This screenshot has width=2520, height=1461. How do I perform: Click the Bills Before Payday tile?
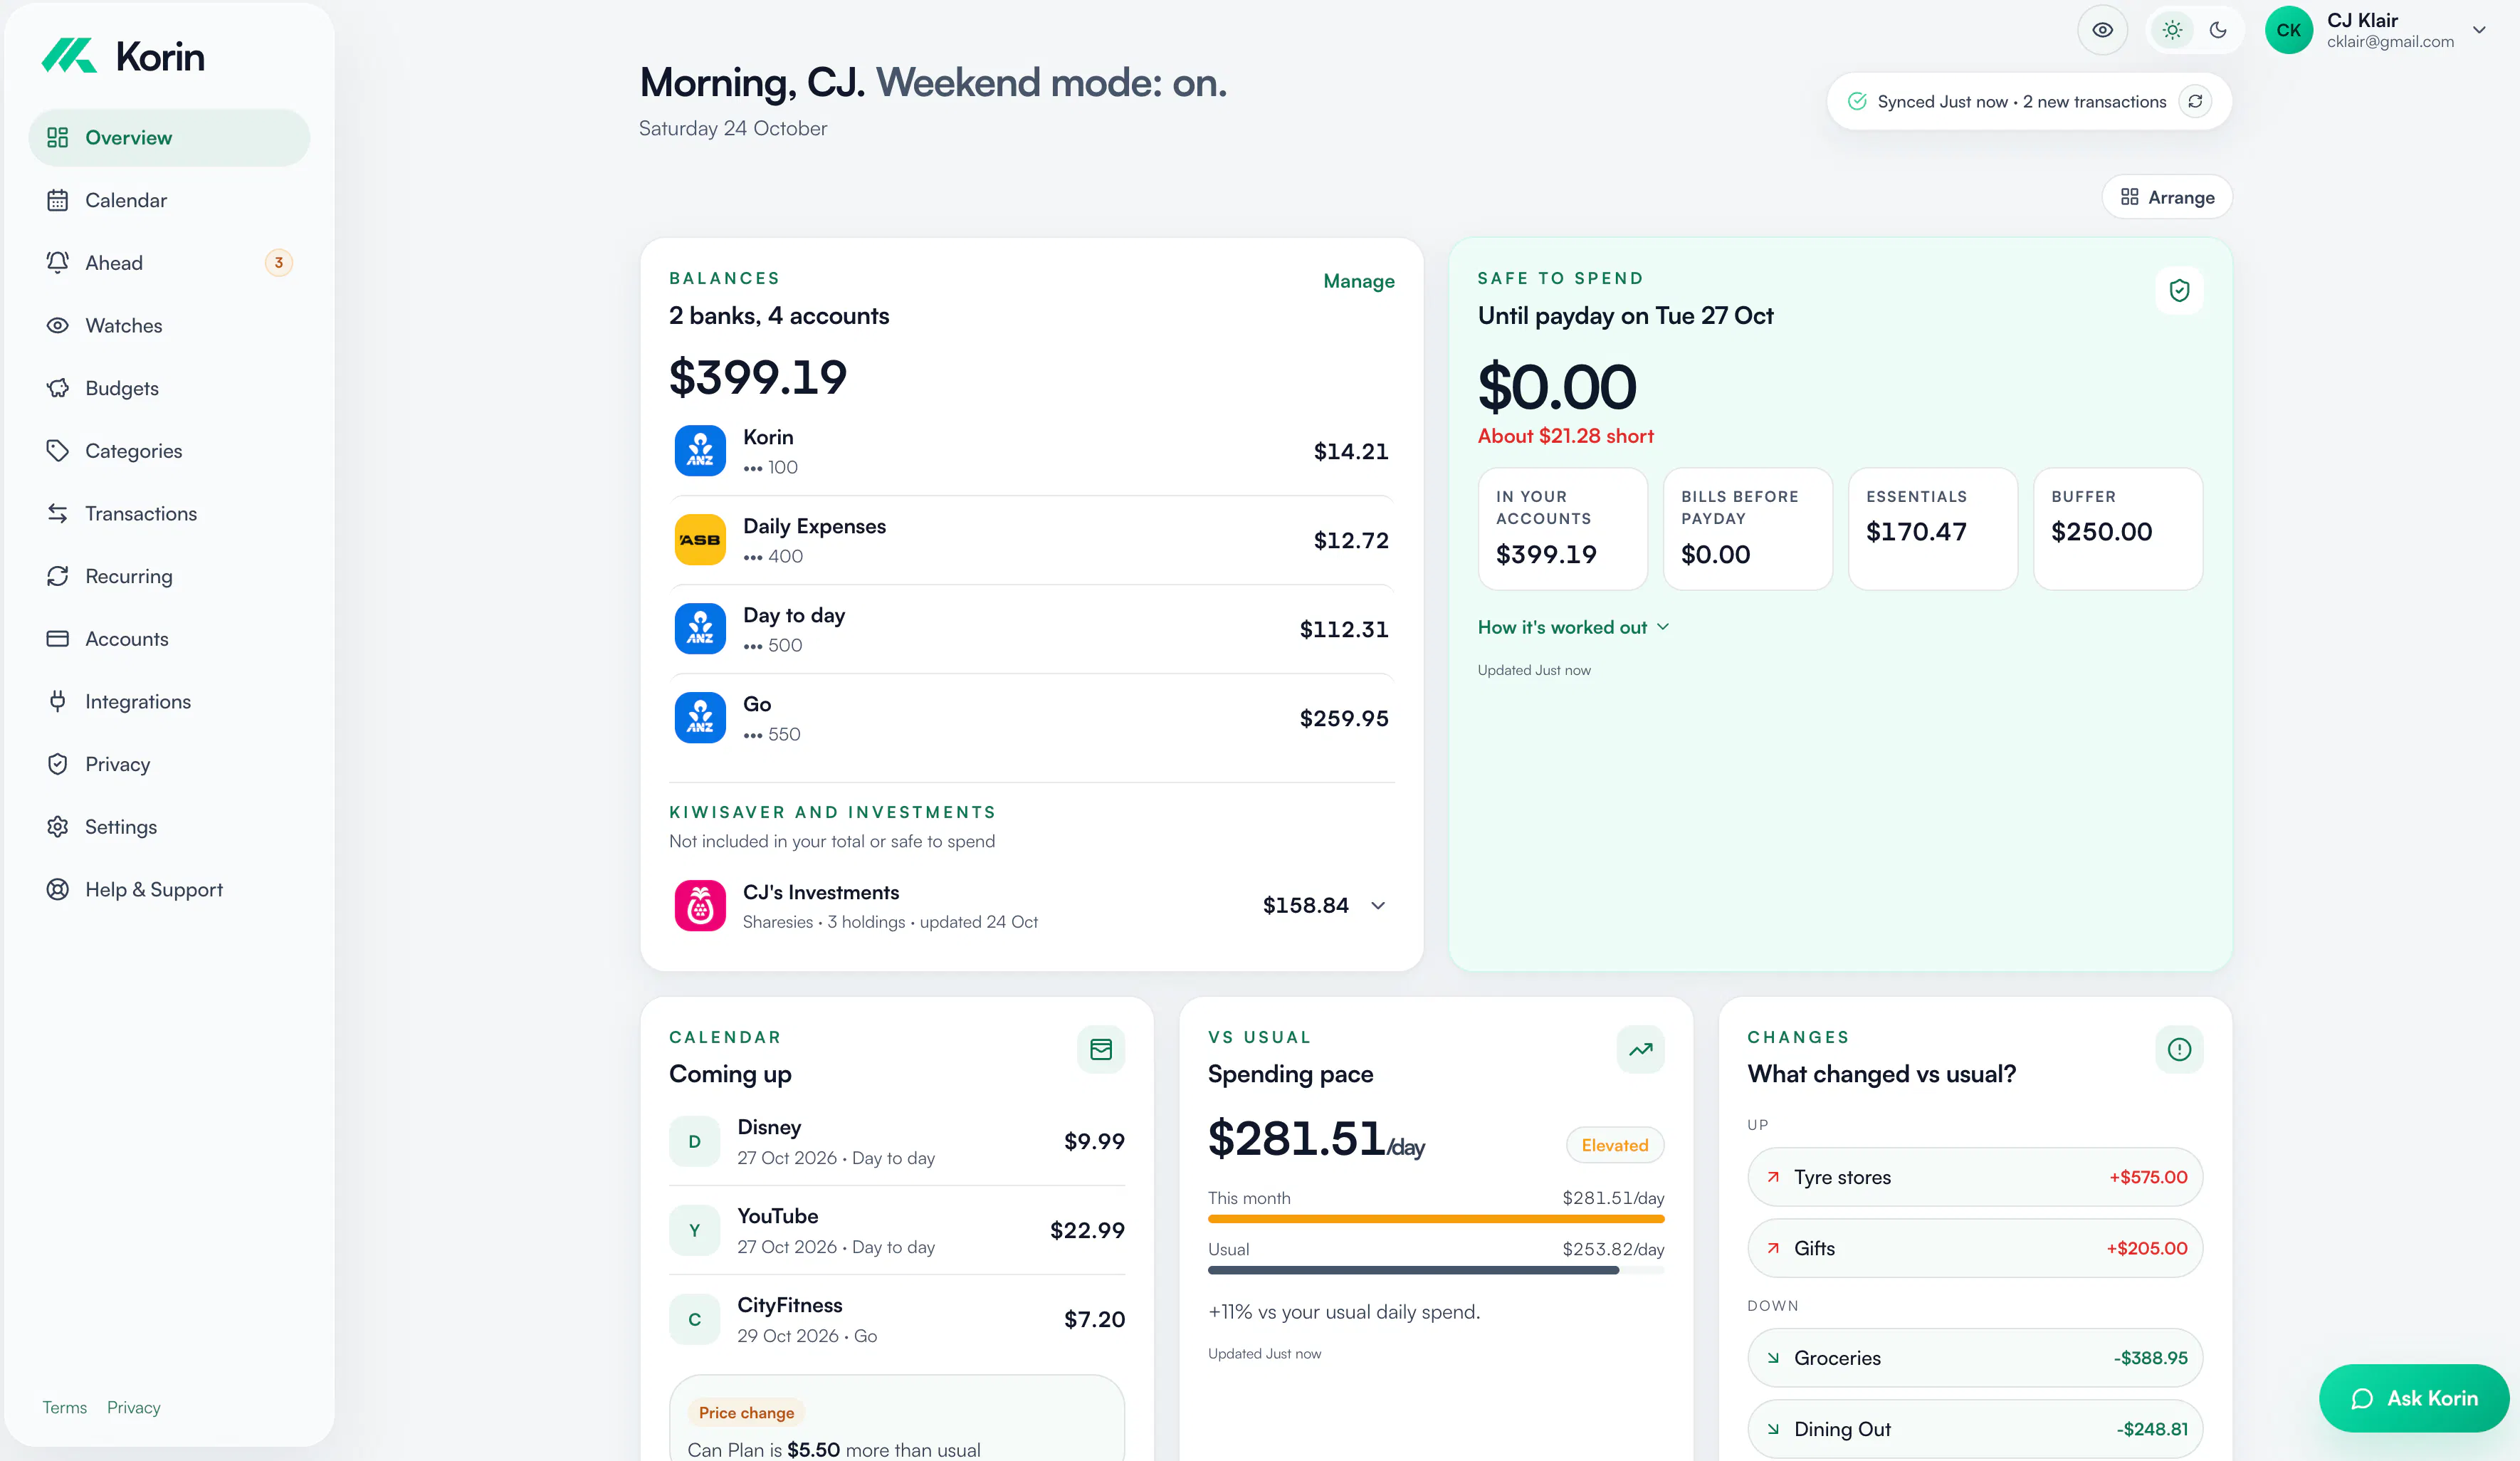point(1747,529)
